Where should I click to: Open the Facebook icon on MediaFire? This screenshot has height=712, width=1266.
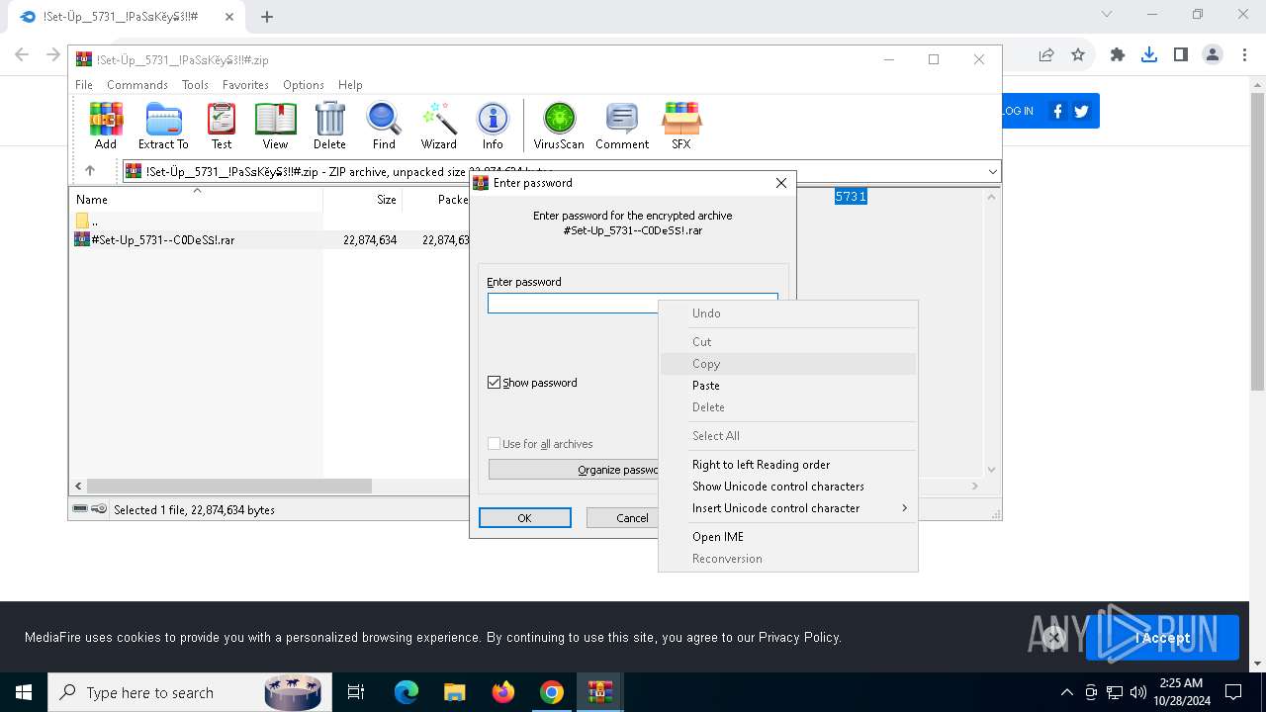tap(1057, 111)
